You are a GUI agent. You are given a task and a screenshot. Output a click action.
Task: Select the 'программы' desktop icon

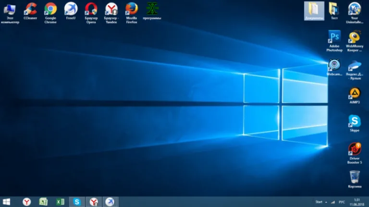[x=152, y=11]
